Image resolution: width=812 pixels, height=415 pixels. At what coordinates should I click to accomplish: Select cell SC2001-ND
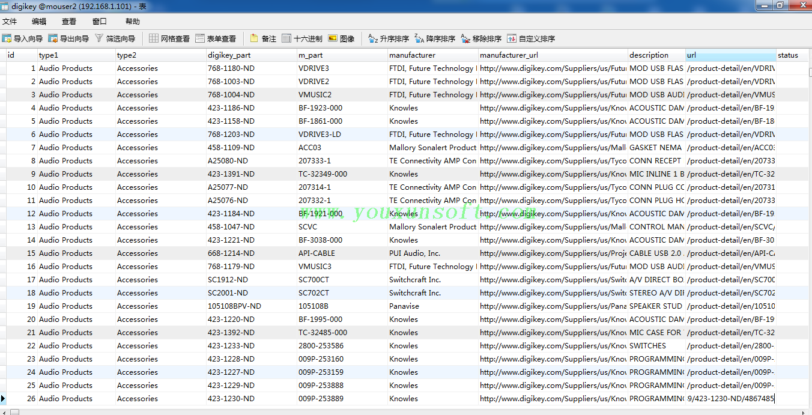pos(252,292)
